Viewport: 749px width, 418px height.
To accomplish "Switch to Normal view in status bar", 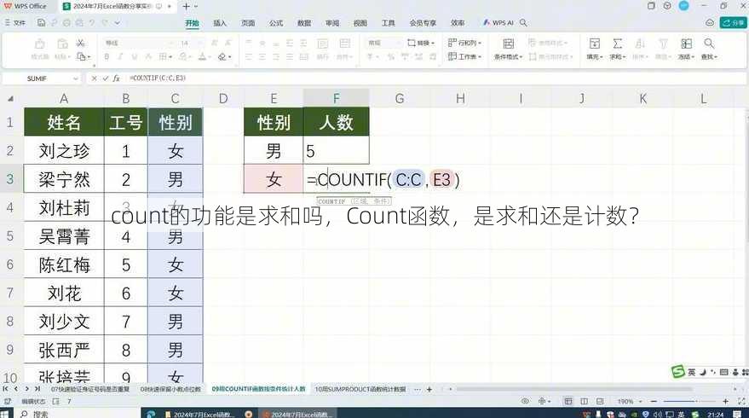I will (568, 401).
